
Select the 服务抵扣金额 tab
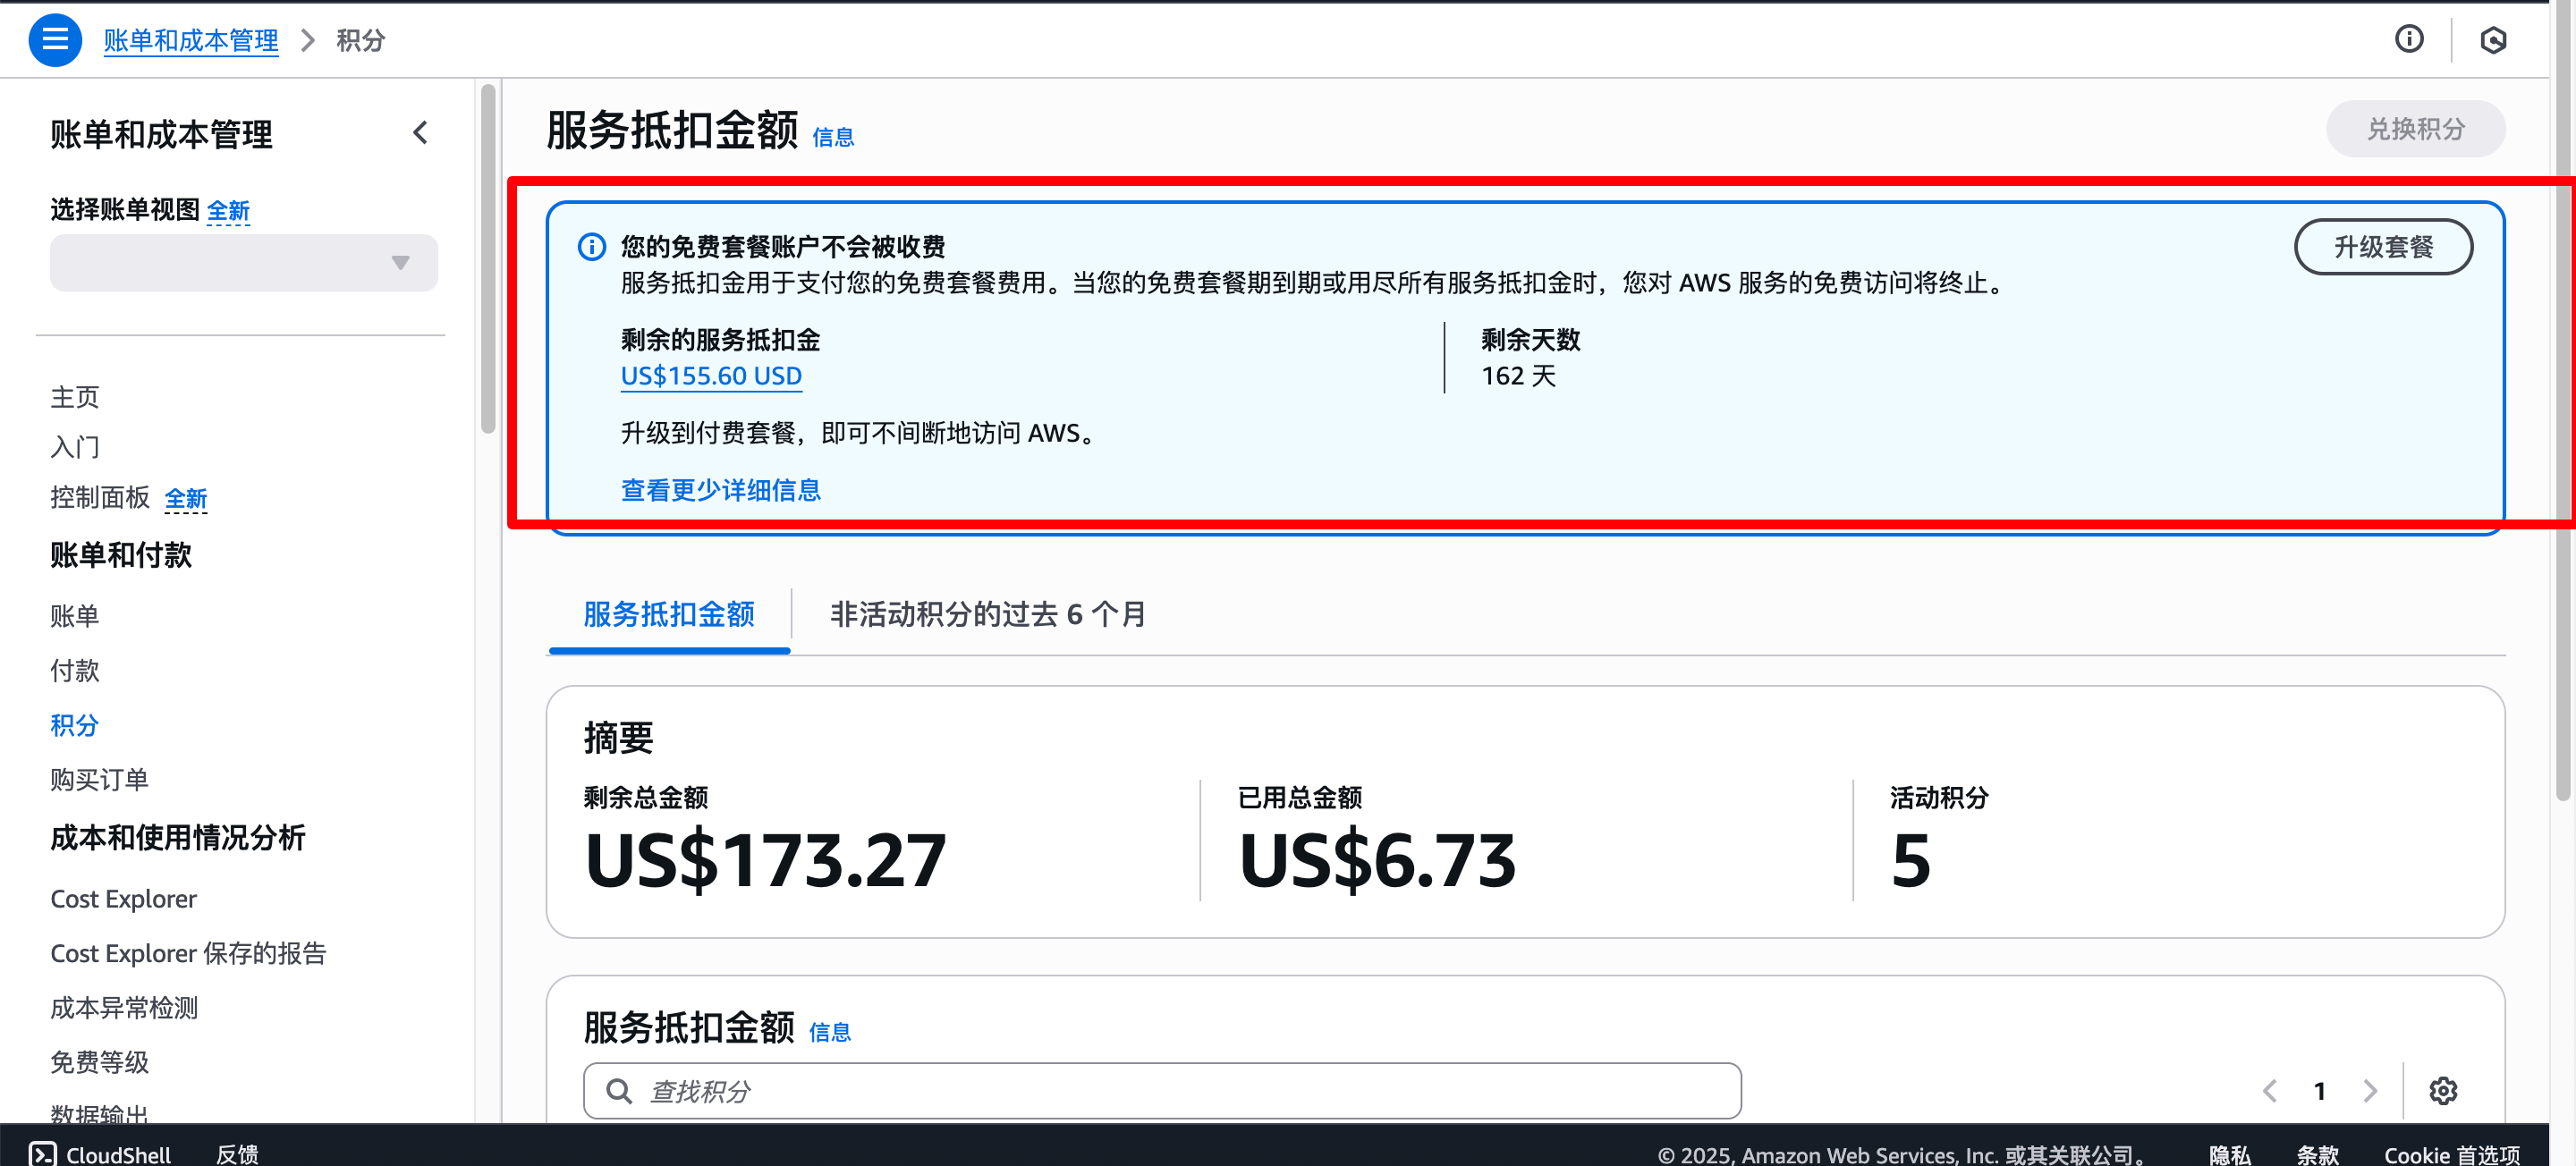(x=669, y=614)
